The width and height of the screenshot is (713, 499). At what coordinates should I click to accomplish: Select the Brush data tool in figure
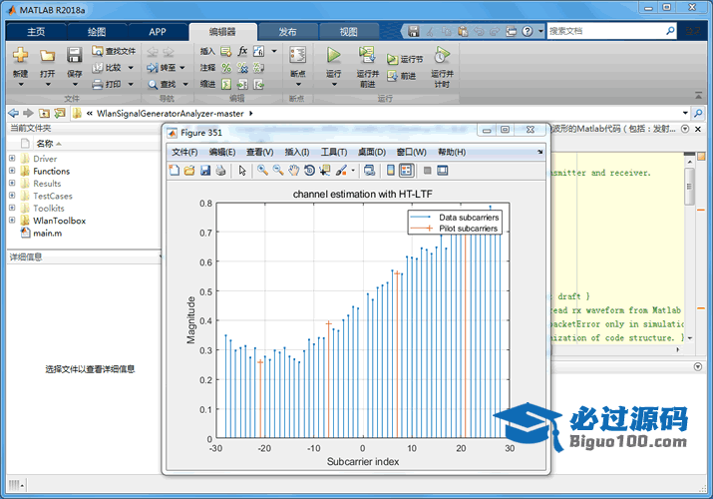341,170
